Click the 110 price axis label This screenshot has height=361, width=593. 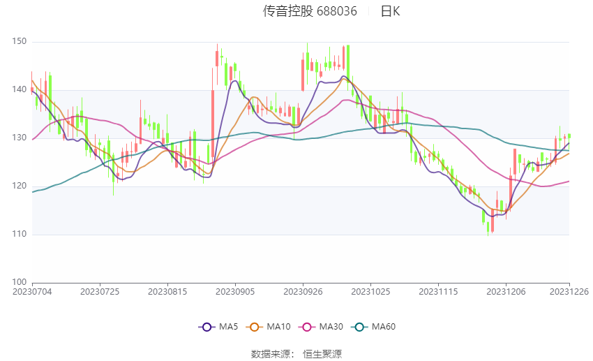coord(20,234)
